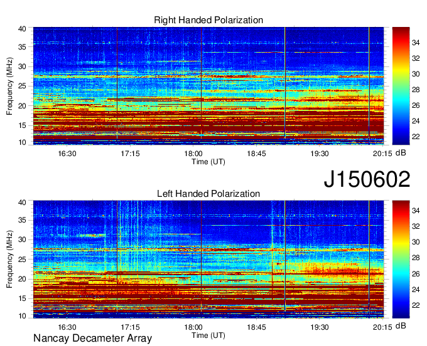The image size is (427, 346).
Task: Click the 28 value on Right Handed color bar scale
Action: 416,90
